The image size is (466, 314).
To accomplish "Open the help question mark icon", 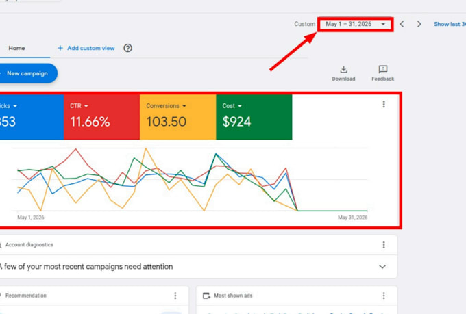I will [127, 48].
